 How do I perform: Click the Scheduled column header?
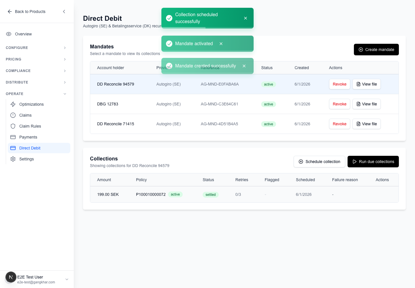tap(305, 180)
